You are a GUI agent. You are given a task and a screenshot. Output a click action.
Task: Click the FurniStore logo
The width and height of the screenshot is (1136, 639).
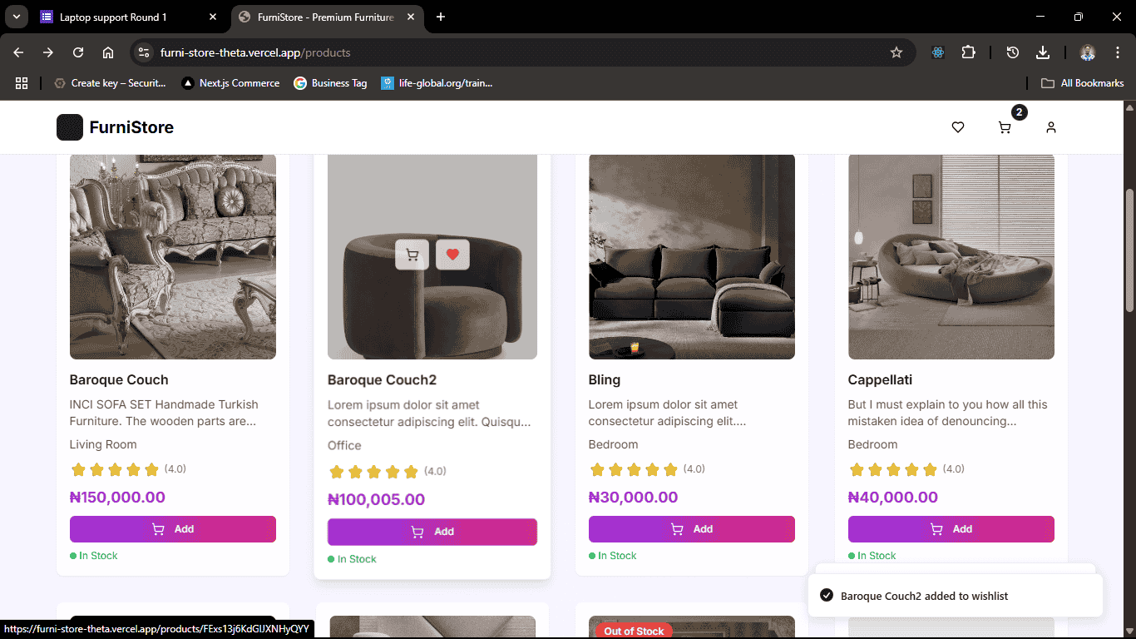[115, 127]
